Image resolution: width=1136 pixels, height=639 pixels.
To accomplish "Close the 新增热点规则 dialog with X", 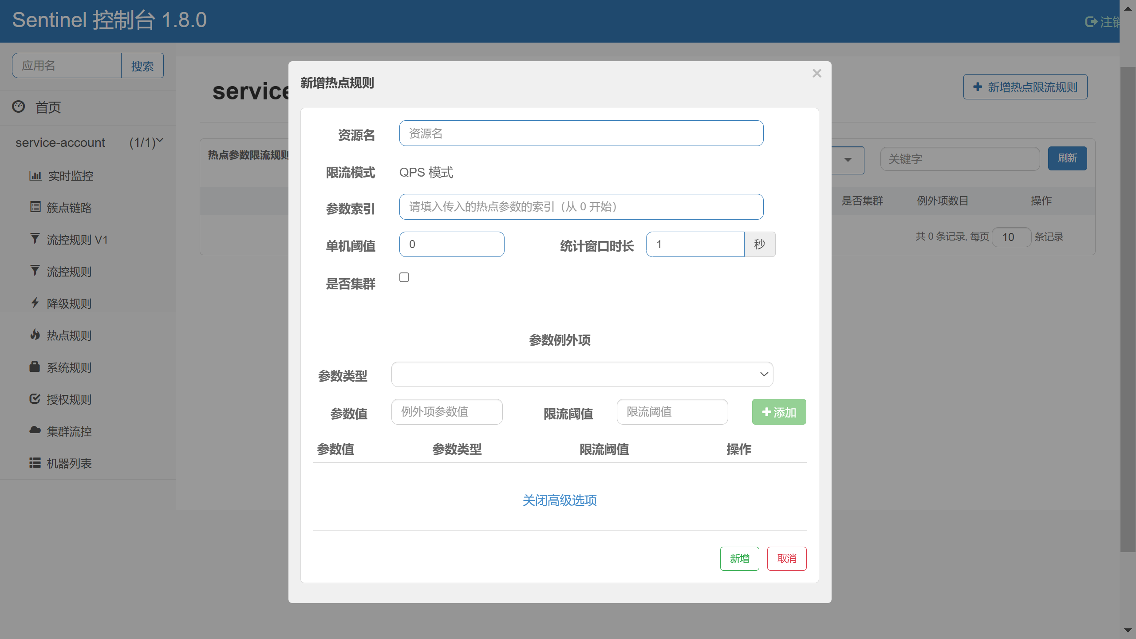I will pyautogui.click(x=816, y=74).
